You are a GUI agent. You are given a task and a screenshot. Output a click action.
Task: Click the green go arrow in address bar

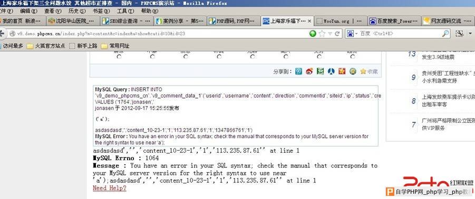(x=313, y=34)
